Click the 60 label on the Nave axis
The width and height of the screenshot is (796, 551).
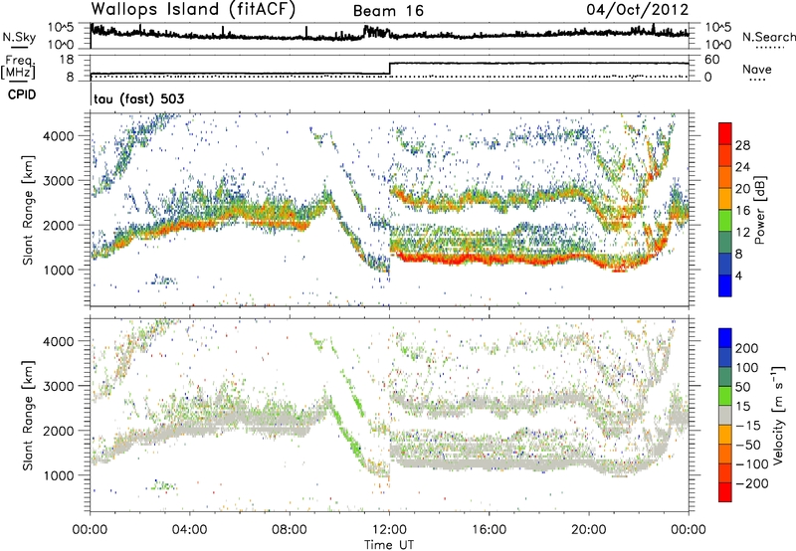(x=712, y=60)
